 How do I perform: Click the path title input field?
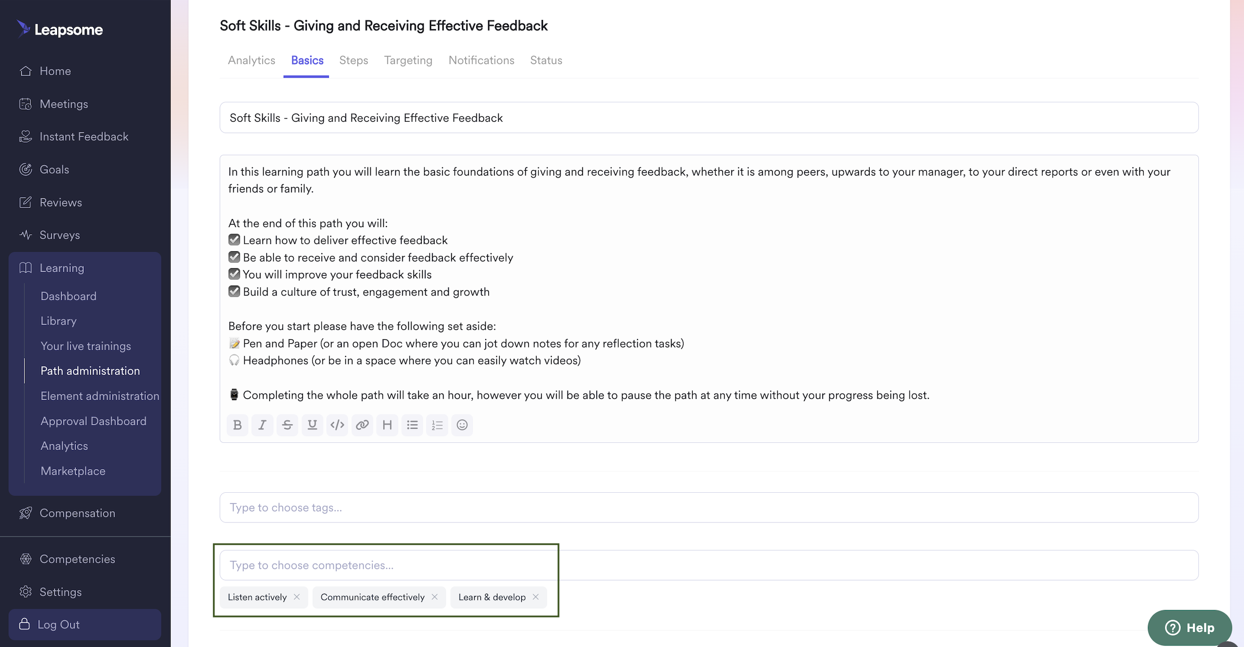[x=709, y=117]
